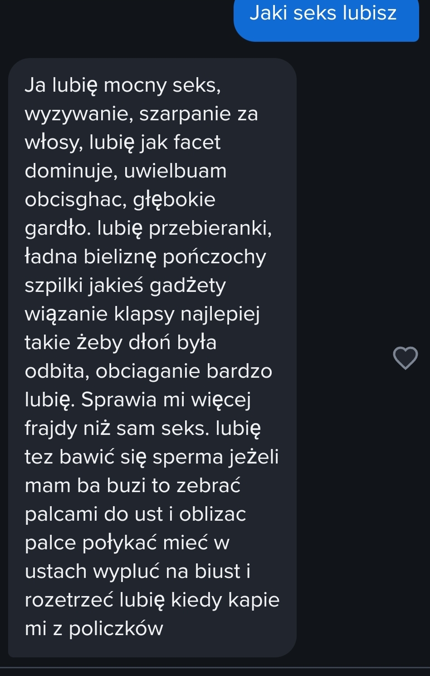Tap the heart reaction icon
430x676 pixels.
[405, 358]
